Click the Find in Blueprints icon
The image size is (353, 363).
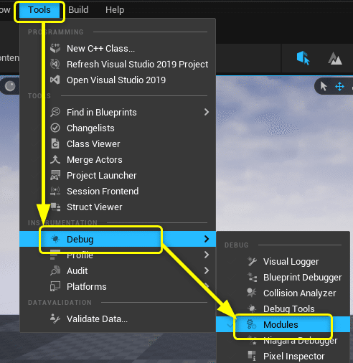(x=55, y=112)
